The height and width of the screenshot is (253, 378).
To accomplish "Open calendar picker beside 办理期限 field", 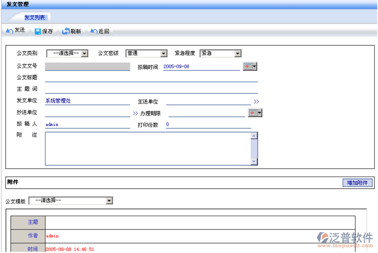I will pyautogui.click(x=255, y=113).
